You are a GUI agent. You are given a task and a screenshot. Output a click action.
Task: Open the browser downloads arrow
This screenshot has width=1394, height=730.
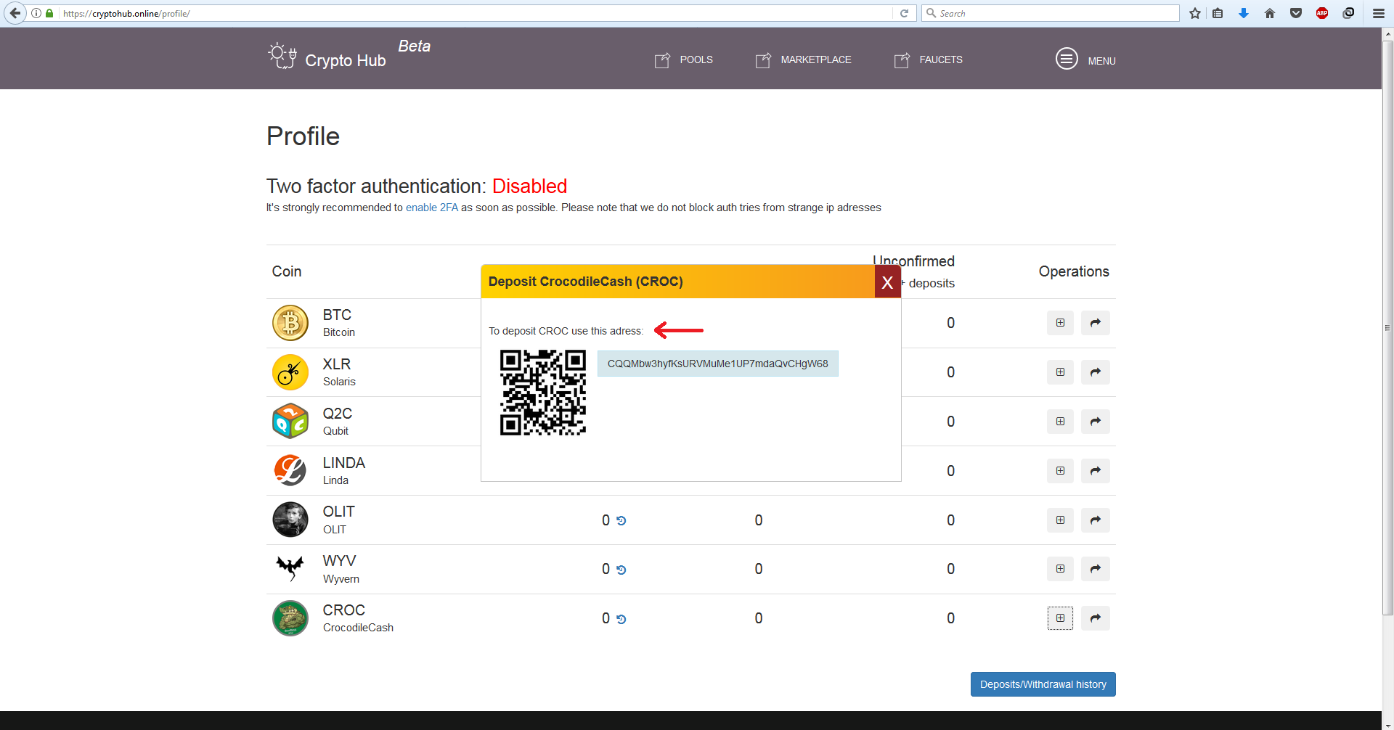(x=1244, y=13)
